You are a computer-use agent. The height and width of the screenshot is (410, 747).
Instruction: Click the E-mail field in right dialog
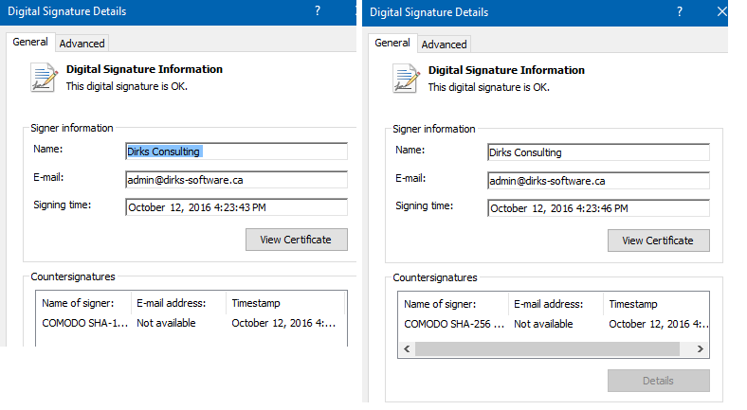(598, 181)
